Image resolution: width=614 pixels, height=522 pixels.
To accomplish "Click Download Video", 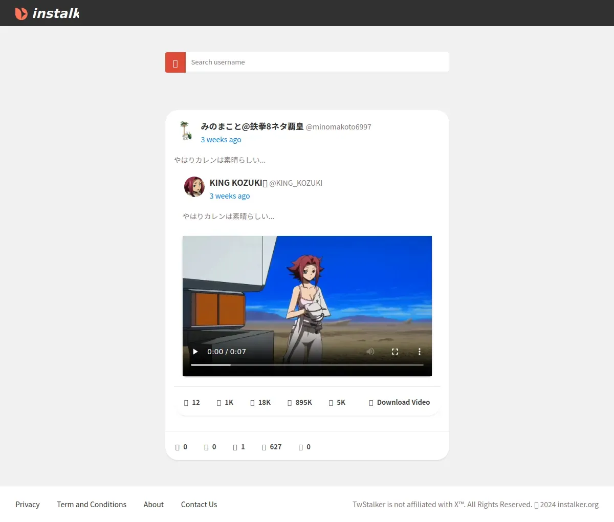I will coord(399,402).
